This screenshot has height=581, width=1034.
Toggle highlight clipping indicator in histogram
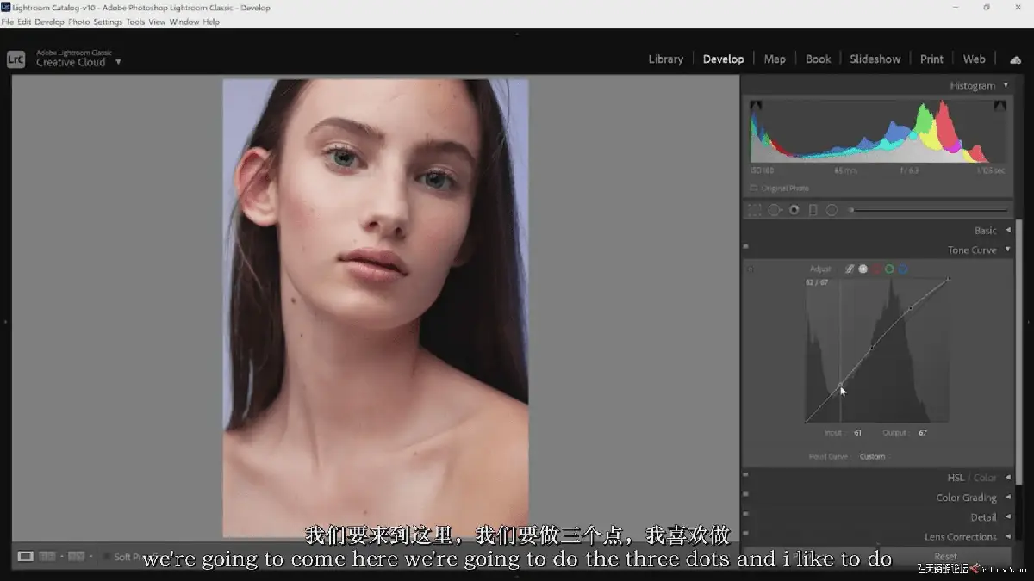(x=1000, y=106)
